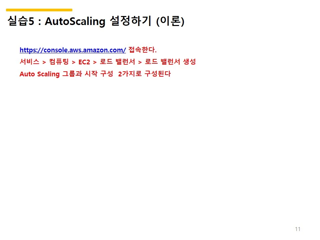Image resolution: width=320 pixels, height=240 pixels.
Task: Click the word 서비스 in the path
Action: tap(29, 62)
